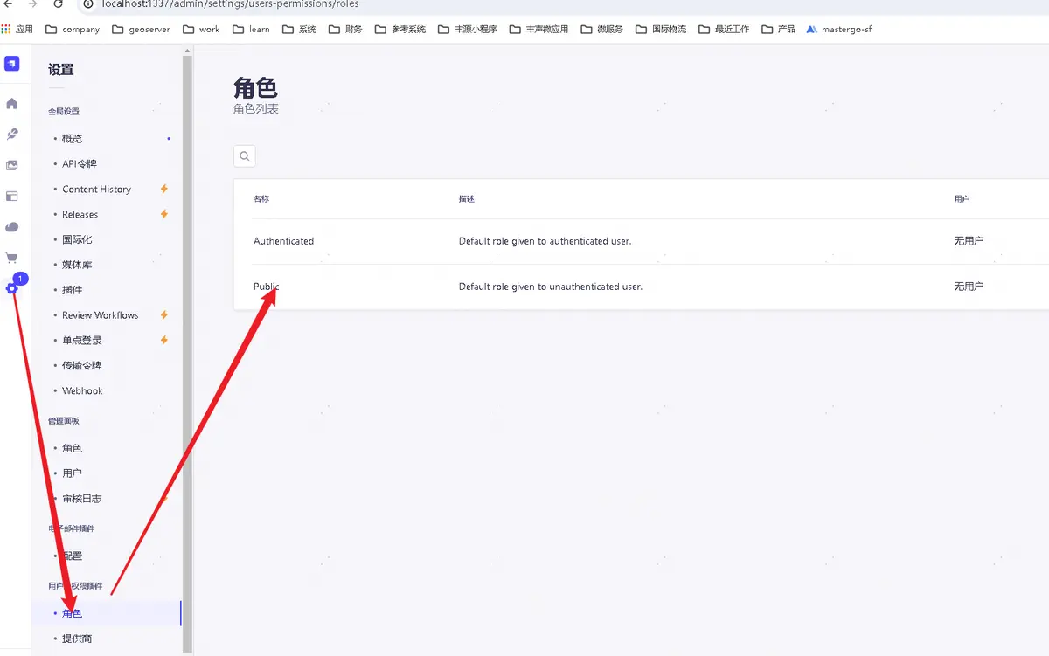
Task: Open 媒体库 settings item
Action: pyautogui.click(x=77, y=265)
